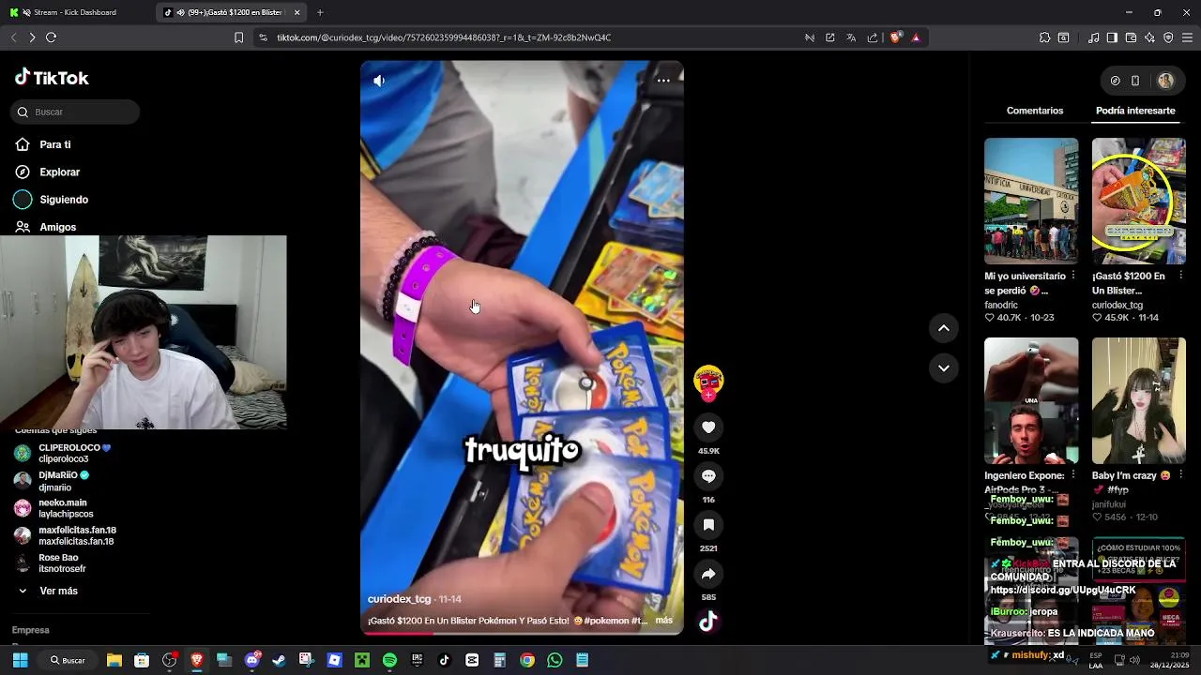Seek along the video progress bar
This screenshot has width=1201, height=675.
pos(522,633)
